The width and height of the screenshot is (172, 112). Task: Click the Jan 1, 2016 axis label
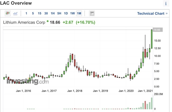tap(23, 91)
